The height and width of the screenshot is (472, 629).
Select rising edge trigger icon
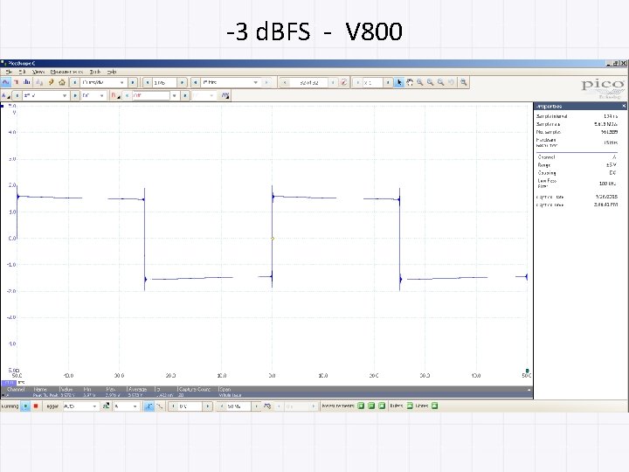click(149, 406)
